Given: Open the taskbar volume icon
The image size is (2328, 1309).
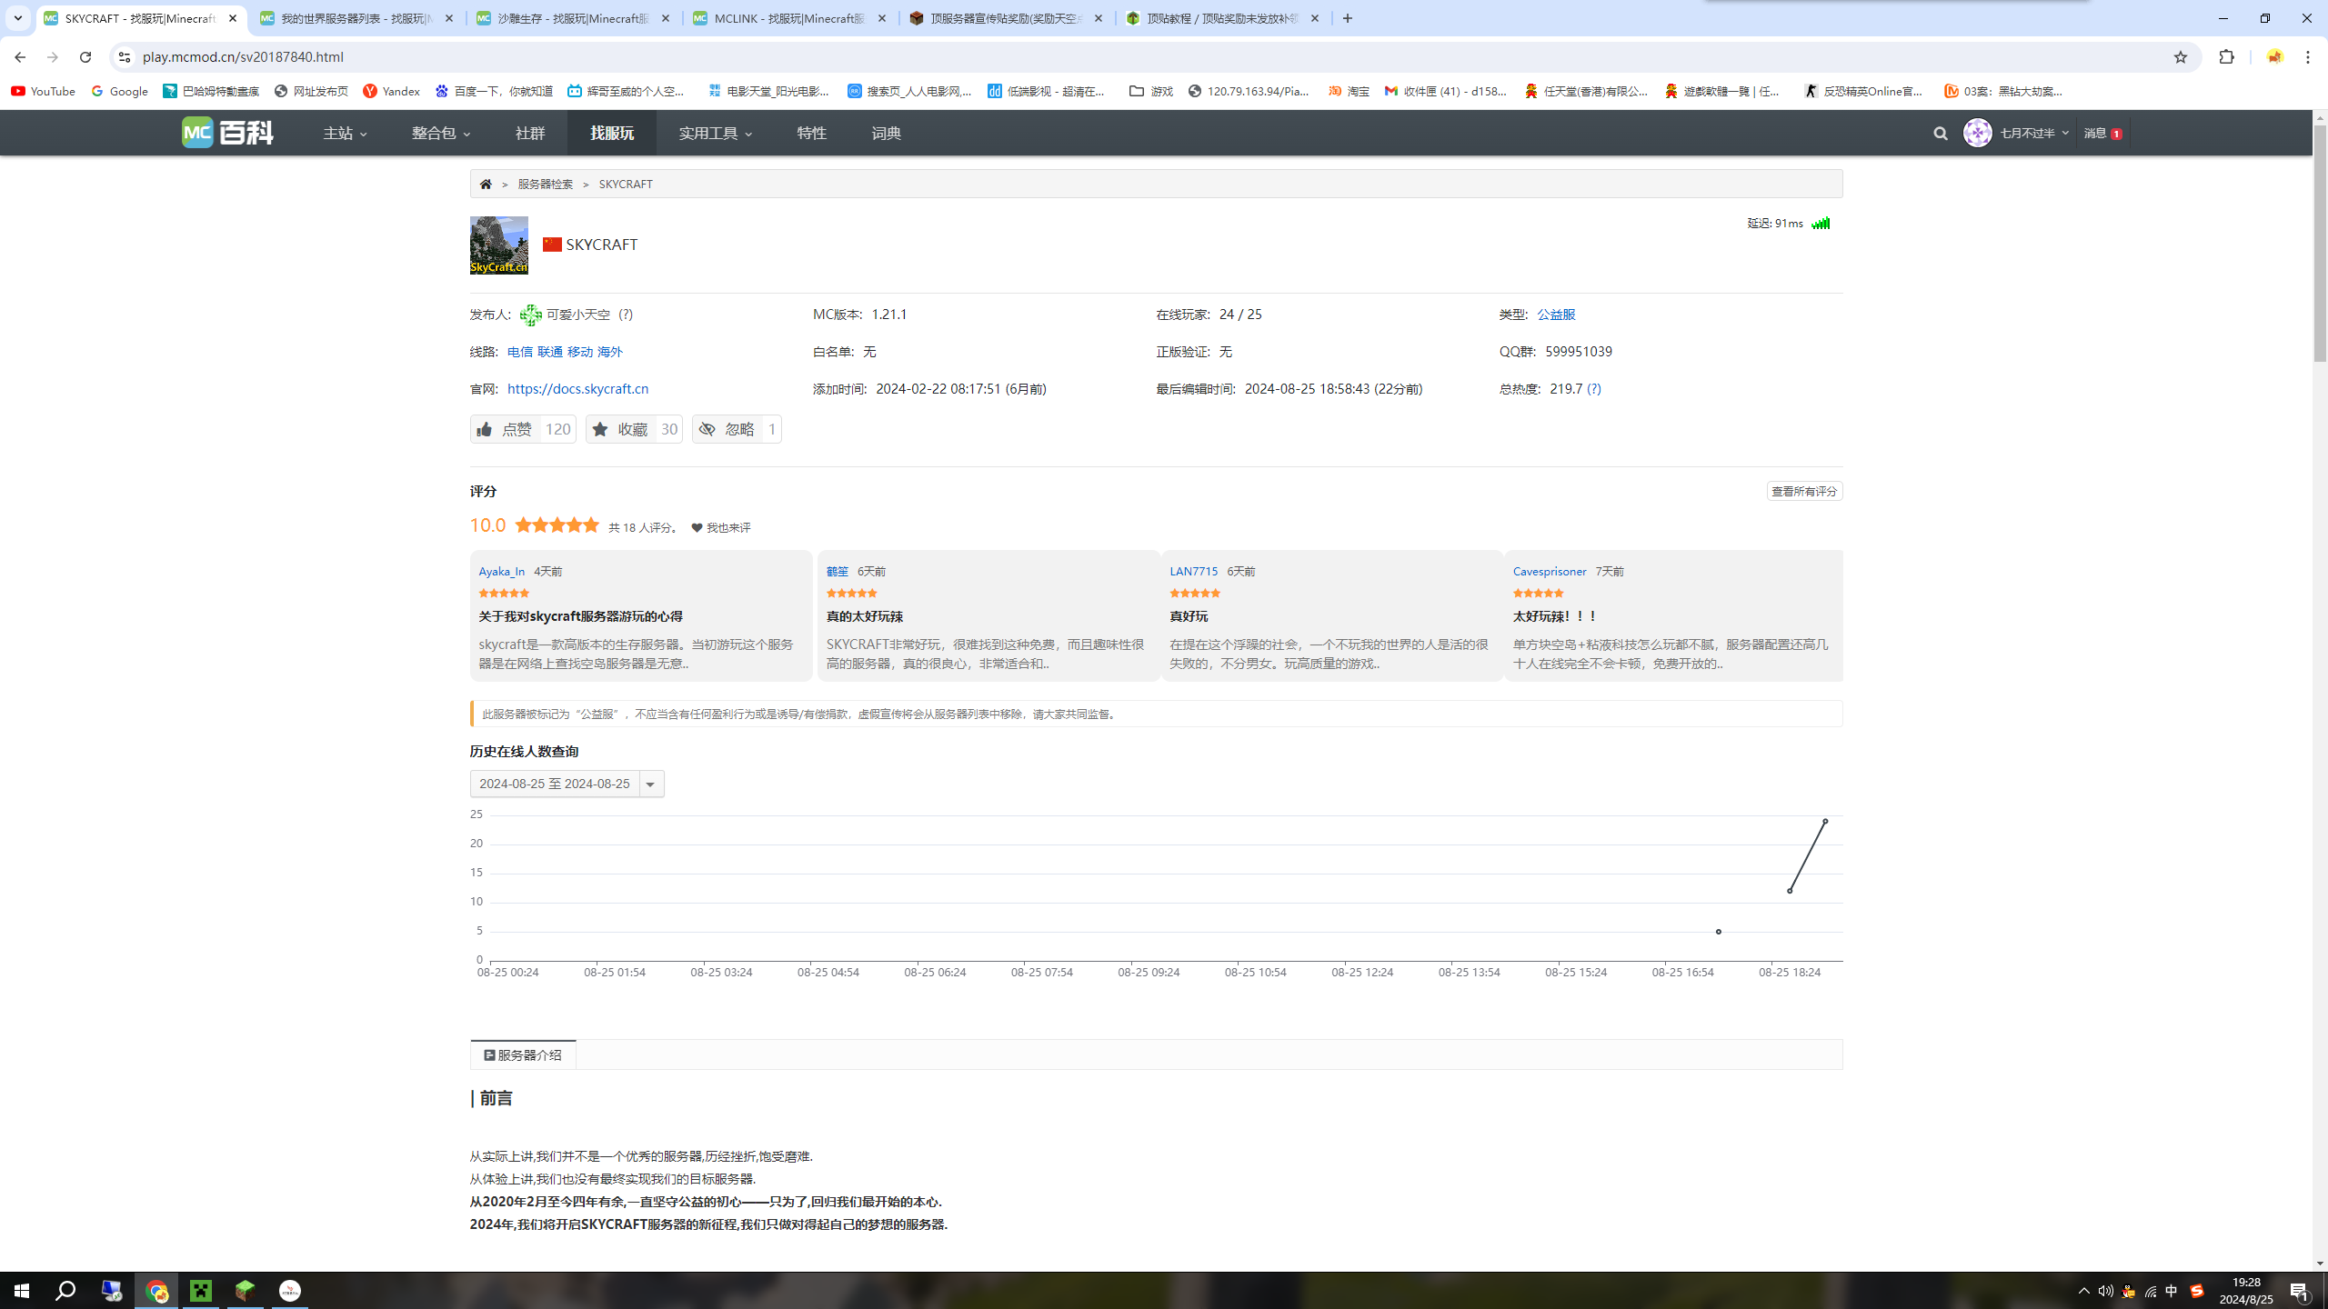Looking at the screenshot, I should tap(2105, 1291).
